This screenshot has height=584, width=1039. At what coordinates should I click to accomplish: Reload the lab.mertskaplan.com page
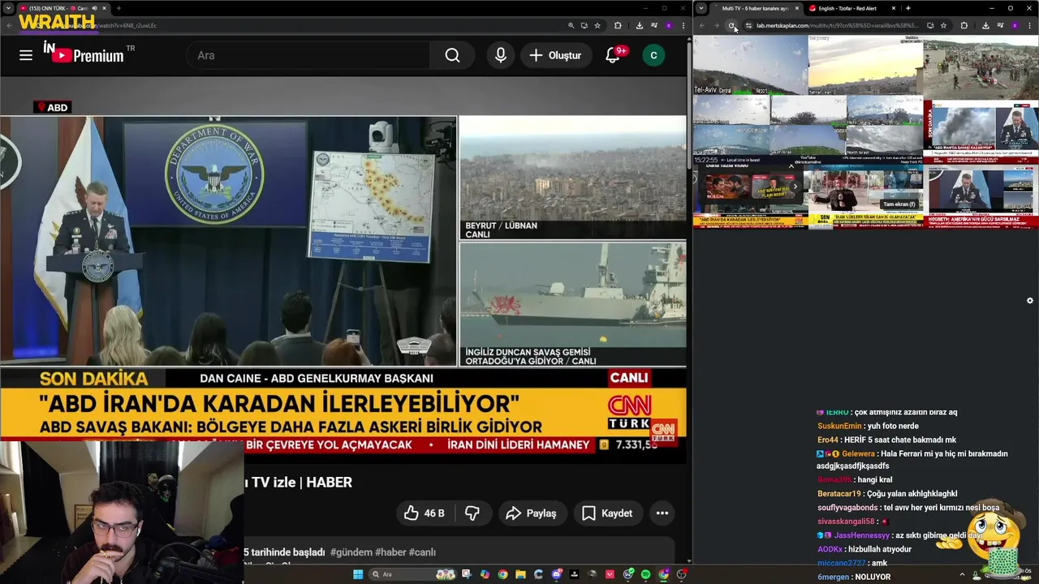pyautogui.click(x=731, y=25)
